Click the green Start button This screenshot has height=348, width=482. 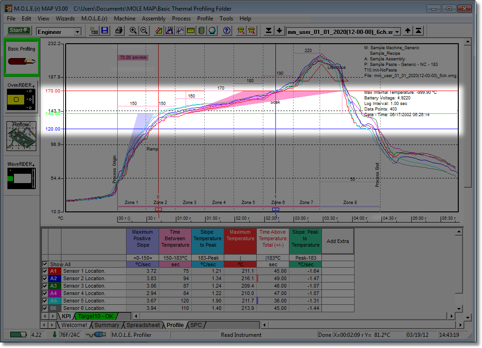click(x=19, y=30)
